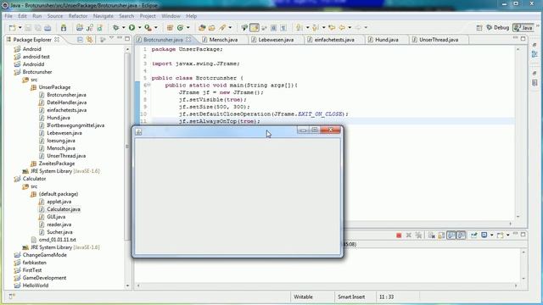The height and width of the screenshot is (305, 543).
Task: Click the Open Task folder icon
Action: click(x=211, y=28)
